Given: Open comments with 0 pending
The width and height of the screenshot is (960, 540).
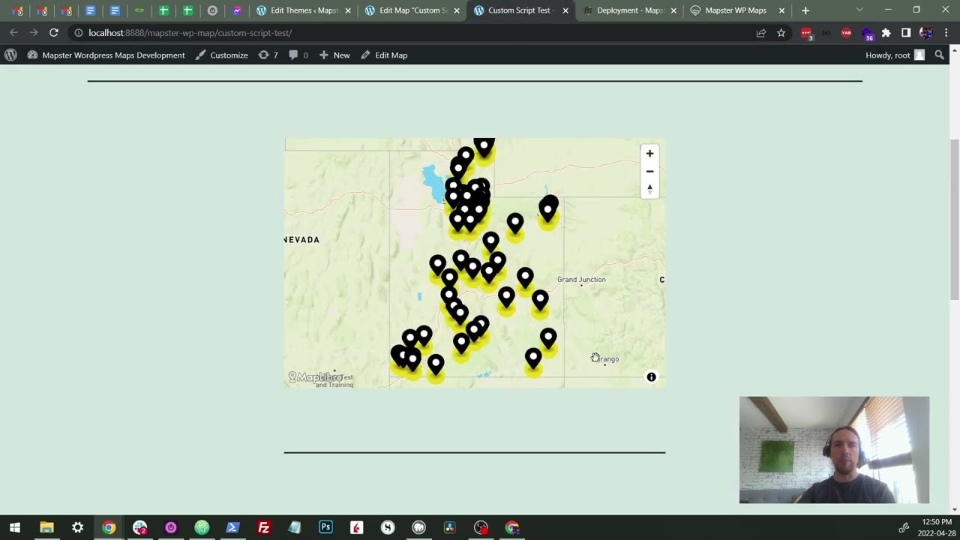Looking at the screenshot, I should pyautogui.click(x=298, y=55).
